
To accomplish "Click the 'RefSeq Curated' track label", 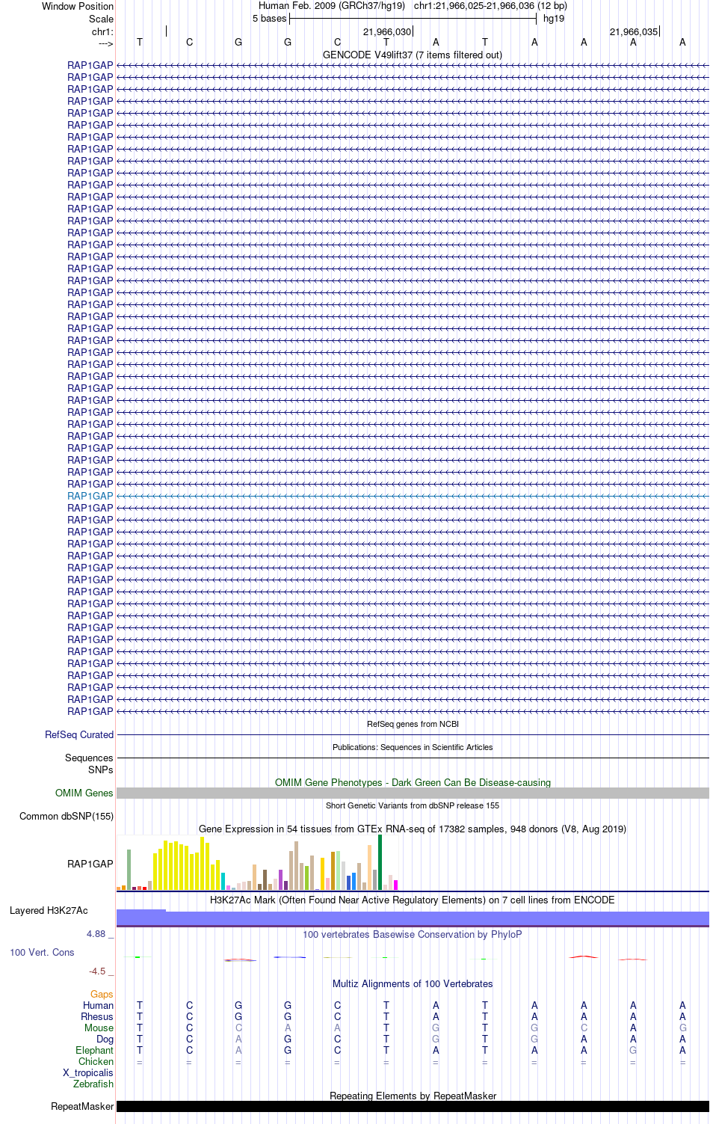I will pyautogui.click(x=79, y=735).
